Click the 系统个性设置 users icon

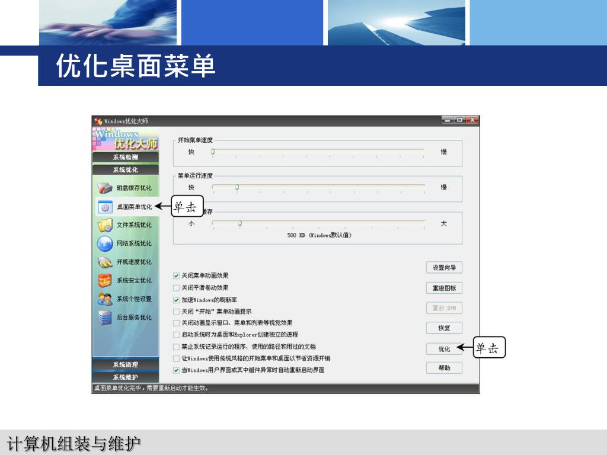pyautogui.click(x=105, y=299)
